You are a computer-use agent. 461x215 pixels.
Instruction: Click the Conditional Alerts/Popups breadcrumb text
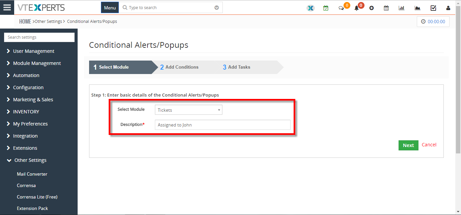pyautogui.click(x=92, y=22)
